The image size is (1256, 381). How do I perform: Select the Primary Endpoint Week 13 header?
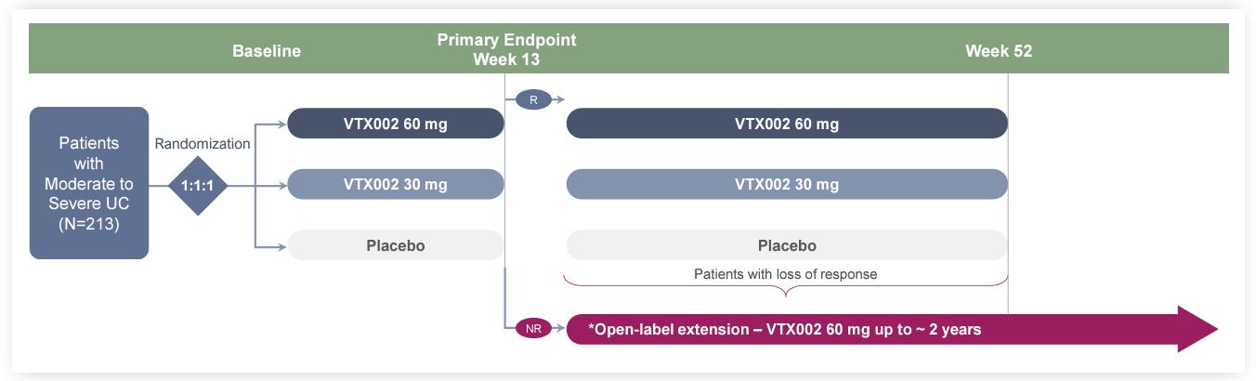click(506, 50)
